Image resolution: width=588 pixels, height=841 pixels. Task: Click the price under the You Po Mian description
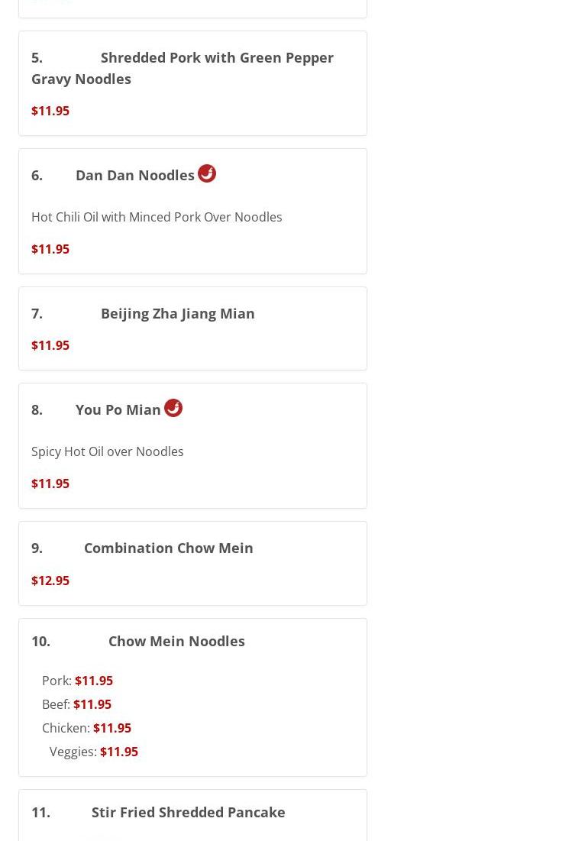(x=50, y=484)
